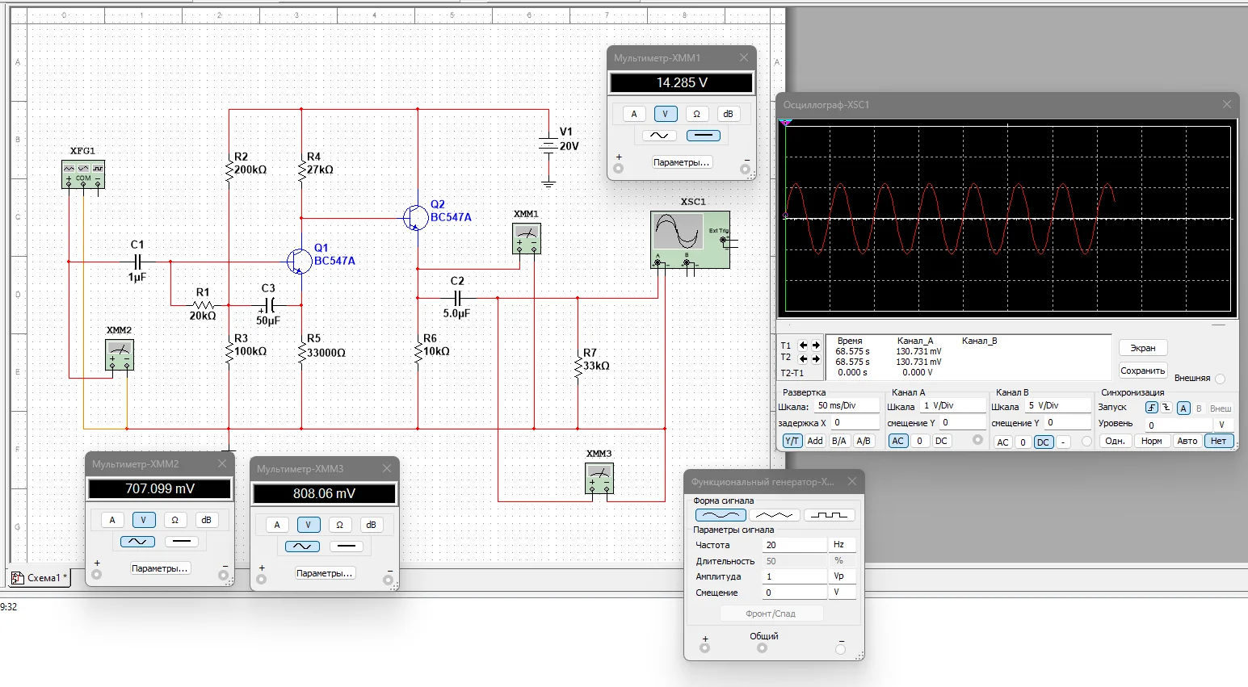Select triangle waveform in function generator

point(775,515)
